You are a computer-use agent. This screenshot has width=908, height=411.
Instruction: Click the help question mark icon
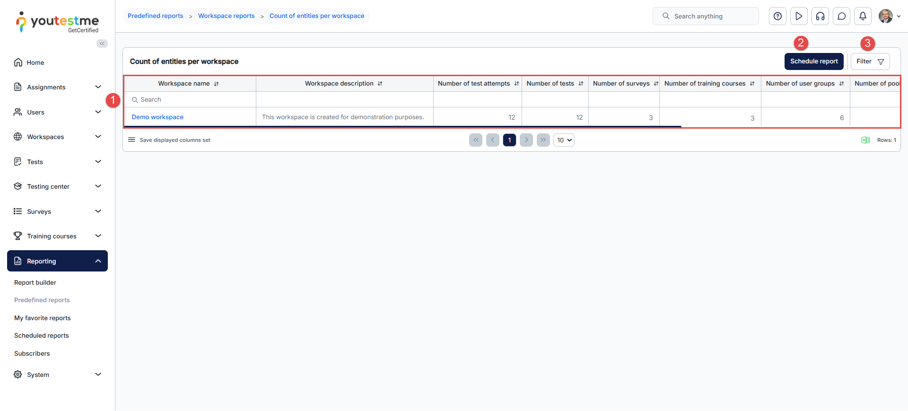(777, 16)
